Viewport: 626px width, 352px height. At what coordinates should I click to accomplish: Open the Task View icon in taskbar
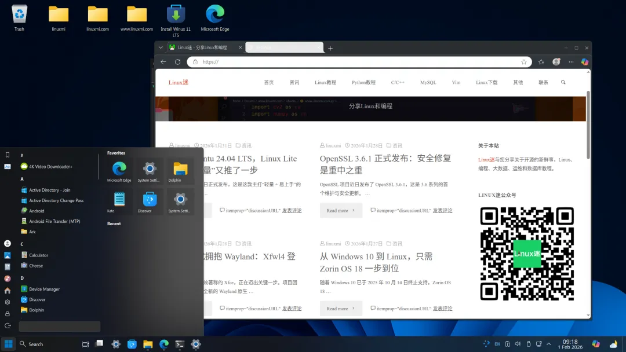85,344
